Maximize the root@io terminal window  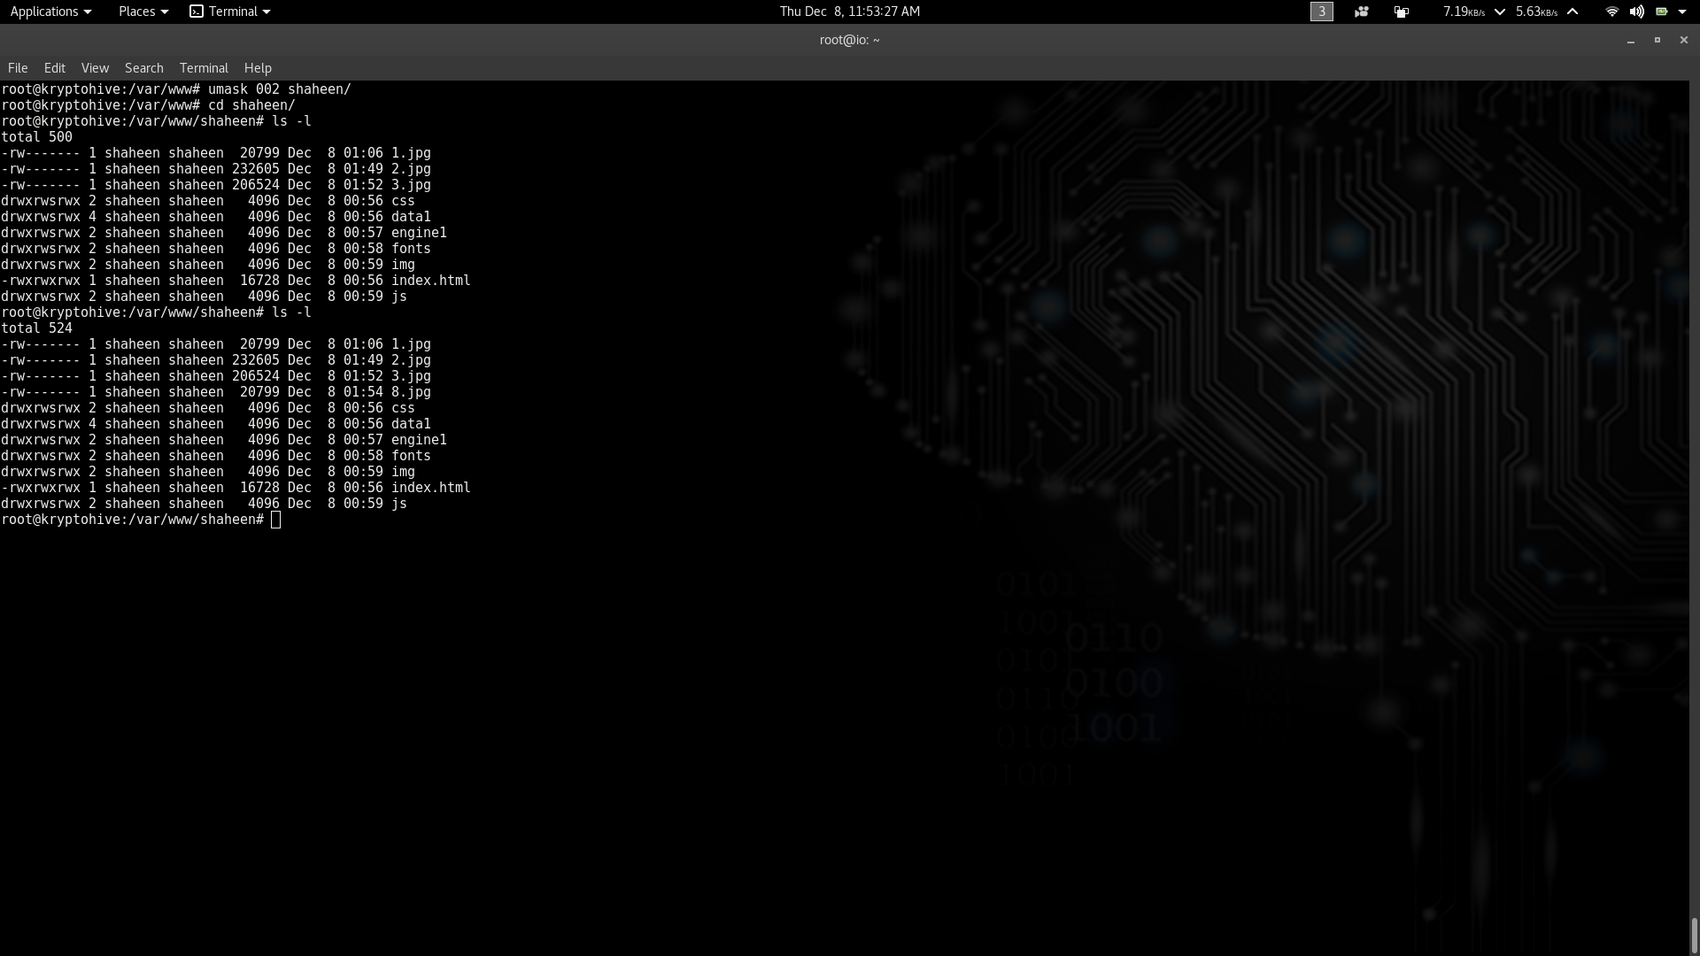pyautogui.click(x=1657, y=40)
